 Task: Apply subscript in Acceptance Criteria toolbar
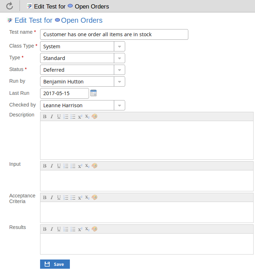[x=87, y=197]
